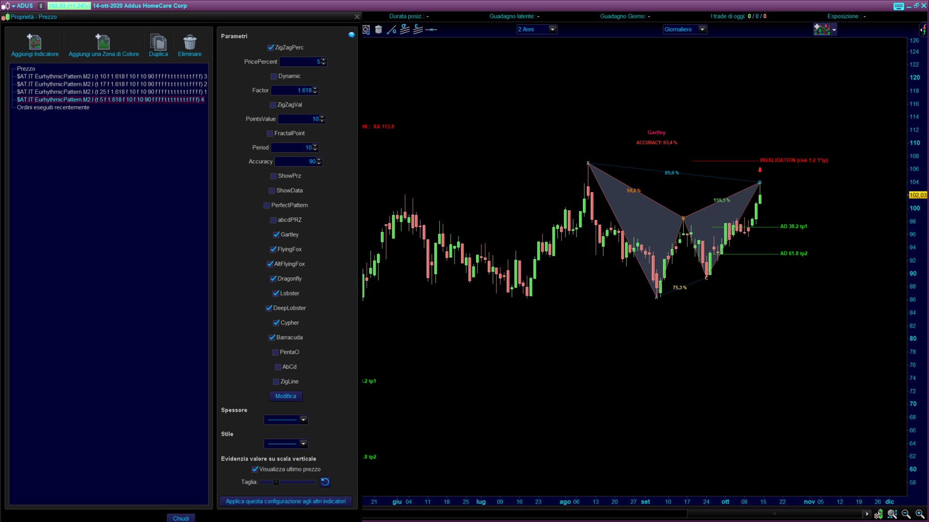The image size is (929, 522).
Task: Select Ordini eseguiti recentemente tree item
Action: 53,107
